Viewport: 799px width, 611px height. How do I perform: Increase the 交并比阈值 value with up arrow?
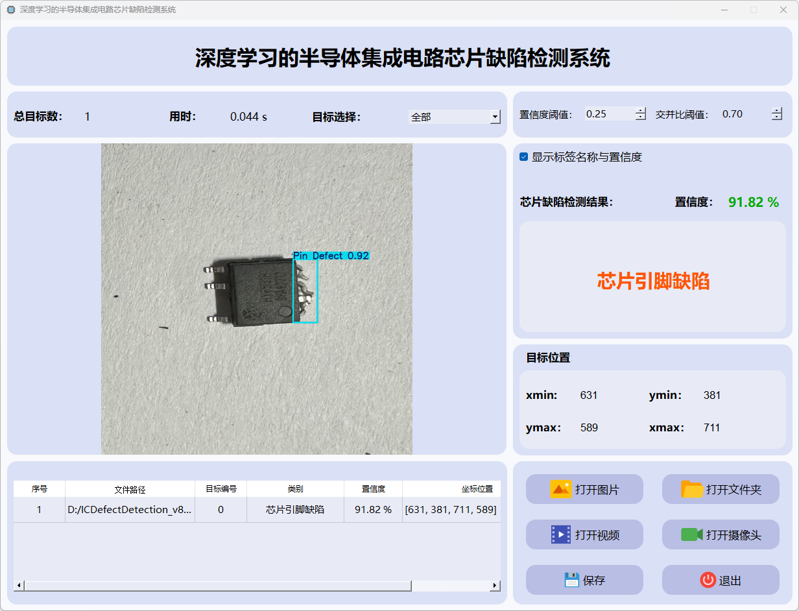776,110
